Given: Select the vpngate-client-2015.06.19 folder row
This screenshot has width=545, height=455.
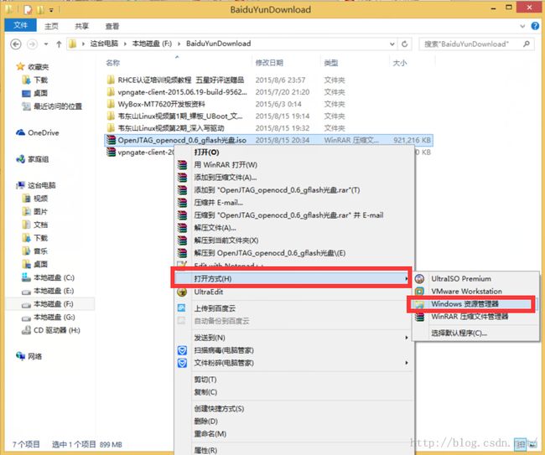Looking at the screenshot, I should coord(182,92).
